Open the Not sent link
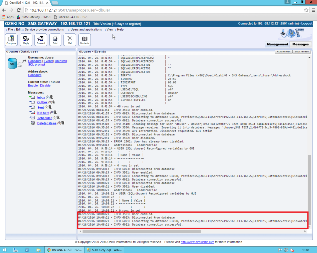The image size is (317, 253). coord(43,113)
